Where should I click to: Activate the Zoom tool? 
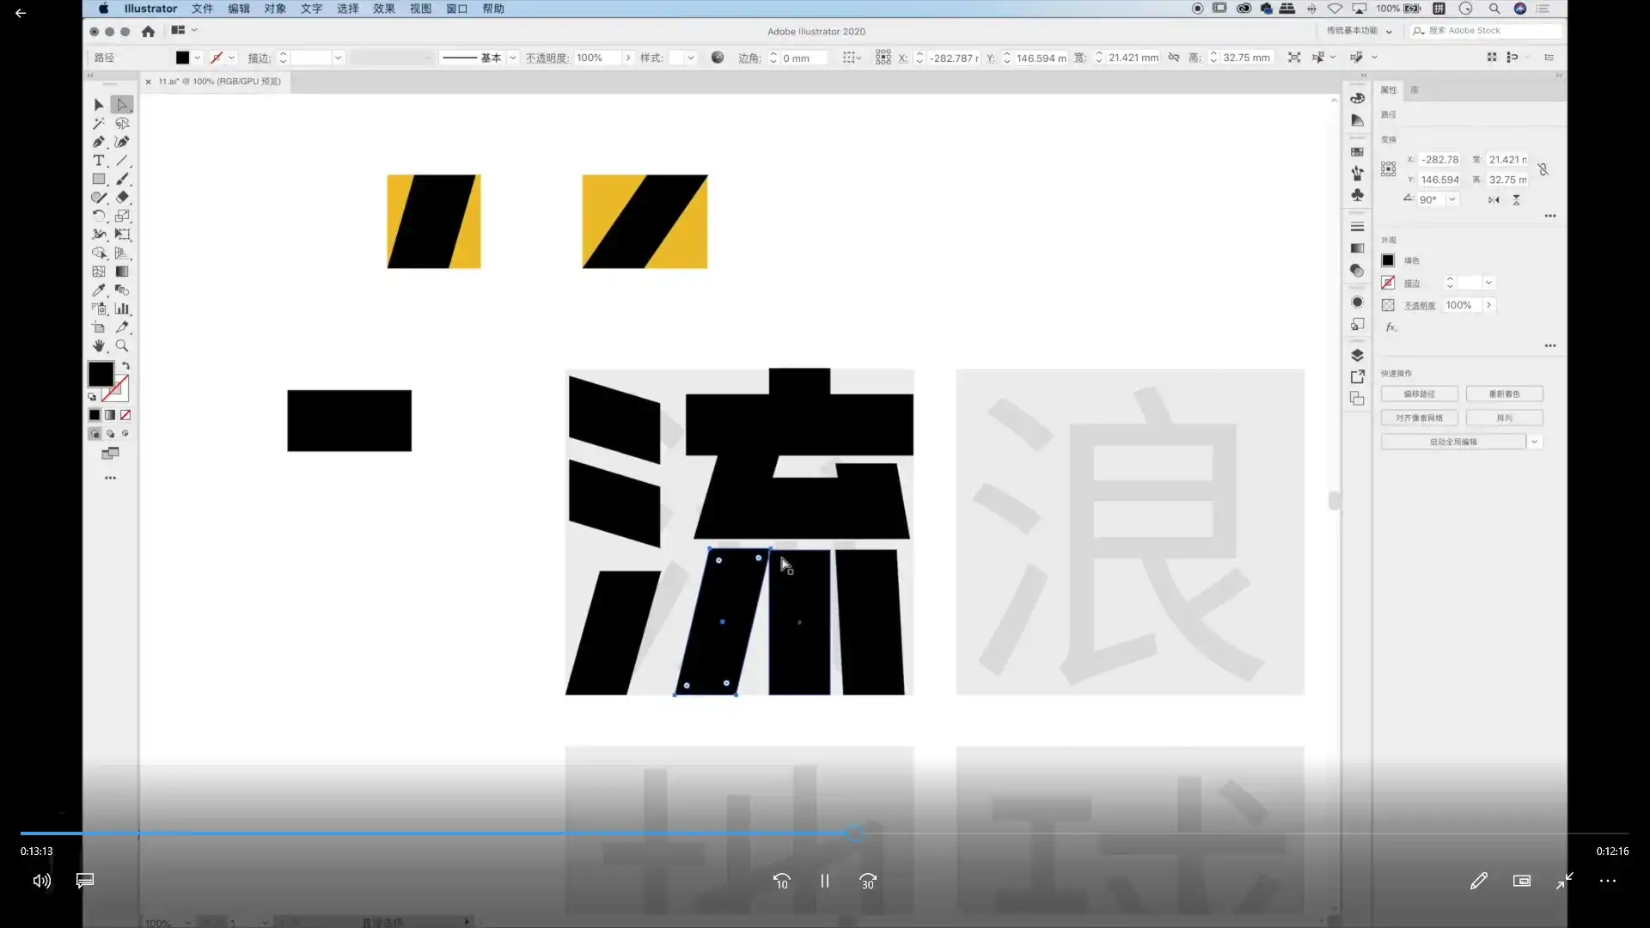pyautogui.click(x=121, y=345)
